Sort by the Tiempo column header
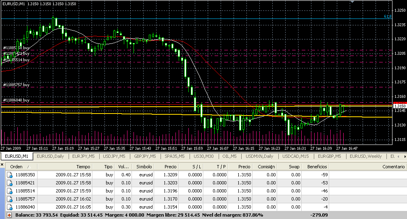Screen dimensions: 407x219 [83, 167]
